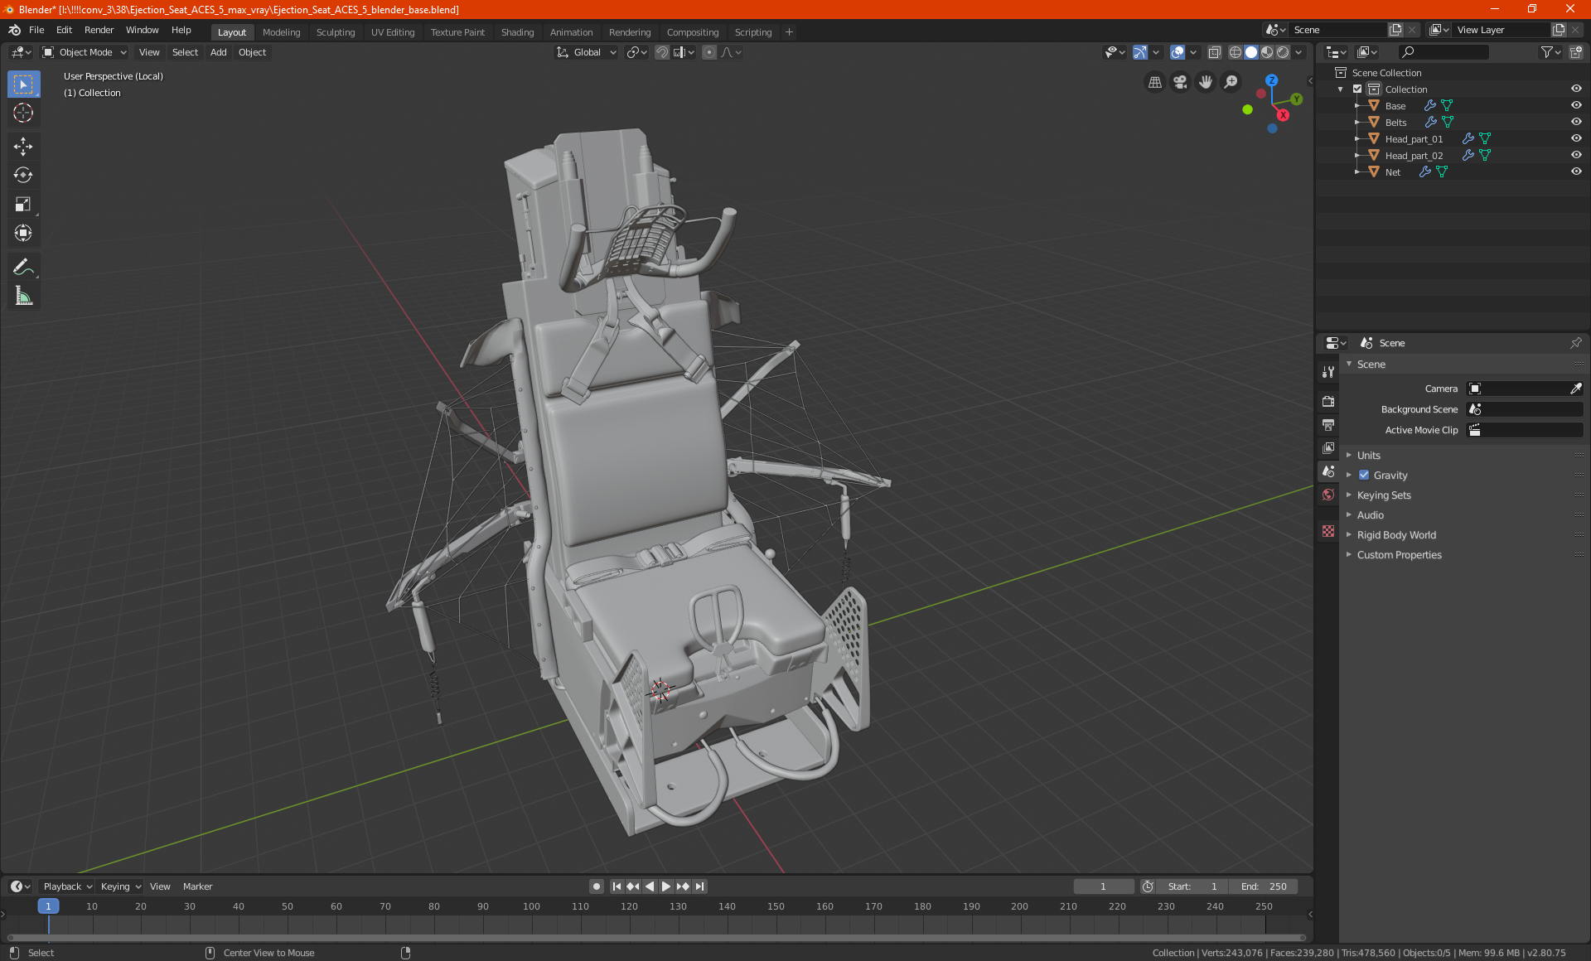This screenshot has height=961, width=1591.
Task: Hide the Net object in outliner
Action: (1576, 171)
